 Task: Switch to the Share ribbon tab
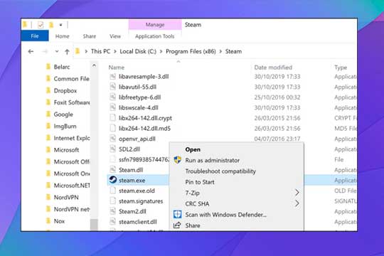(x=90, y=36)
